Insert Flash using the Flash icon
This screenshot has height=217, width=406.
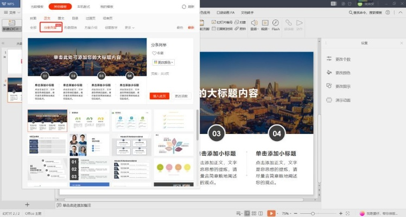(x=276, y=22)
